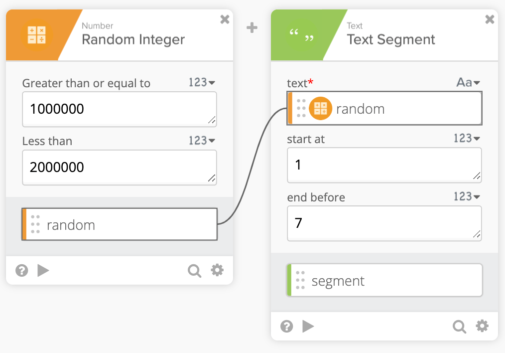Click the Greater than or equal to input
The image size is (505, 353).
119,109
